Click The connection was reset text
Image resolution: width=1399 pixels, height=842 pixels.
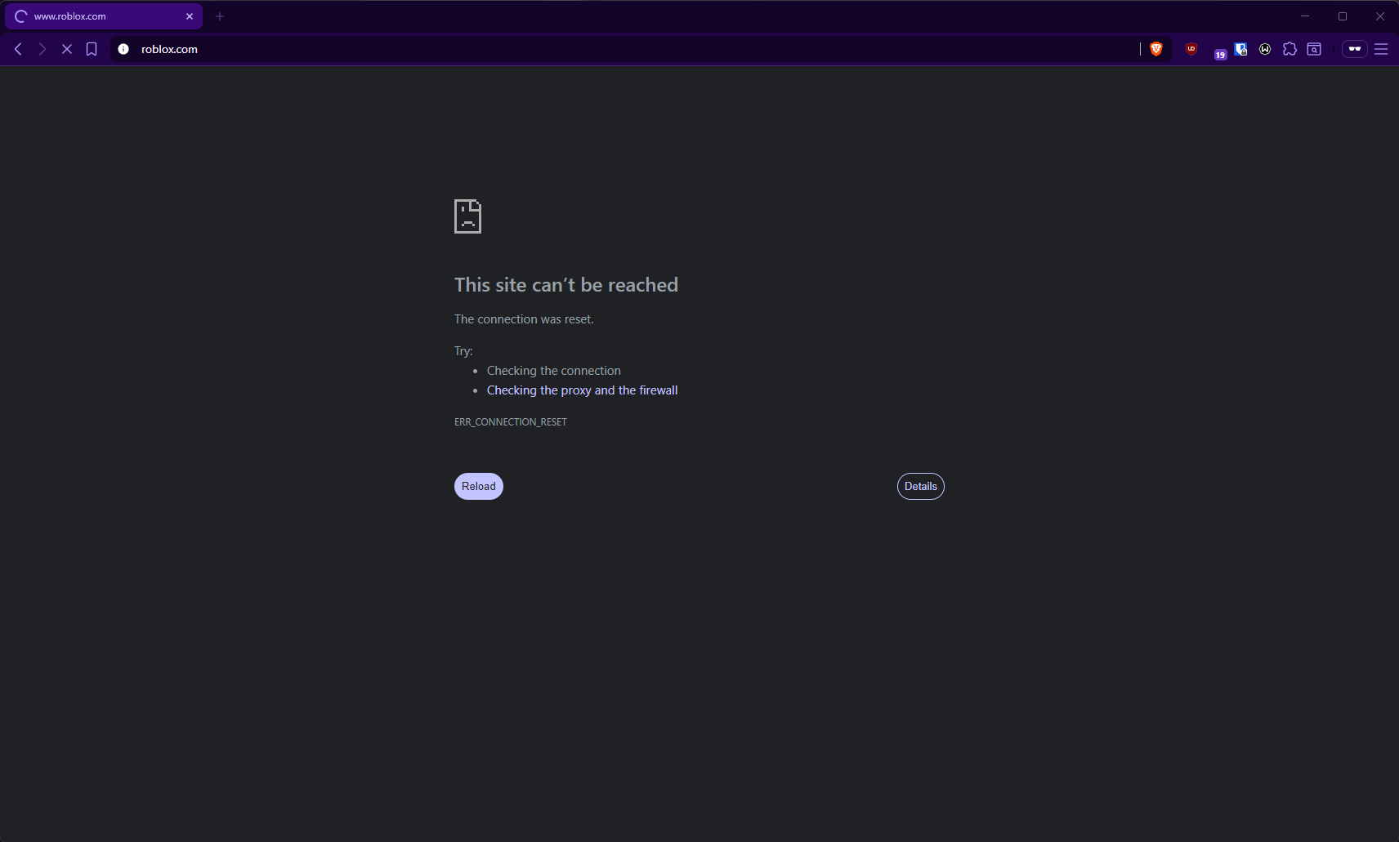(524, 319)
